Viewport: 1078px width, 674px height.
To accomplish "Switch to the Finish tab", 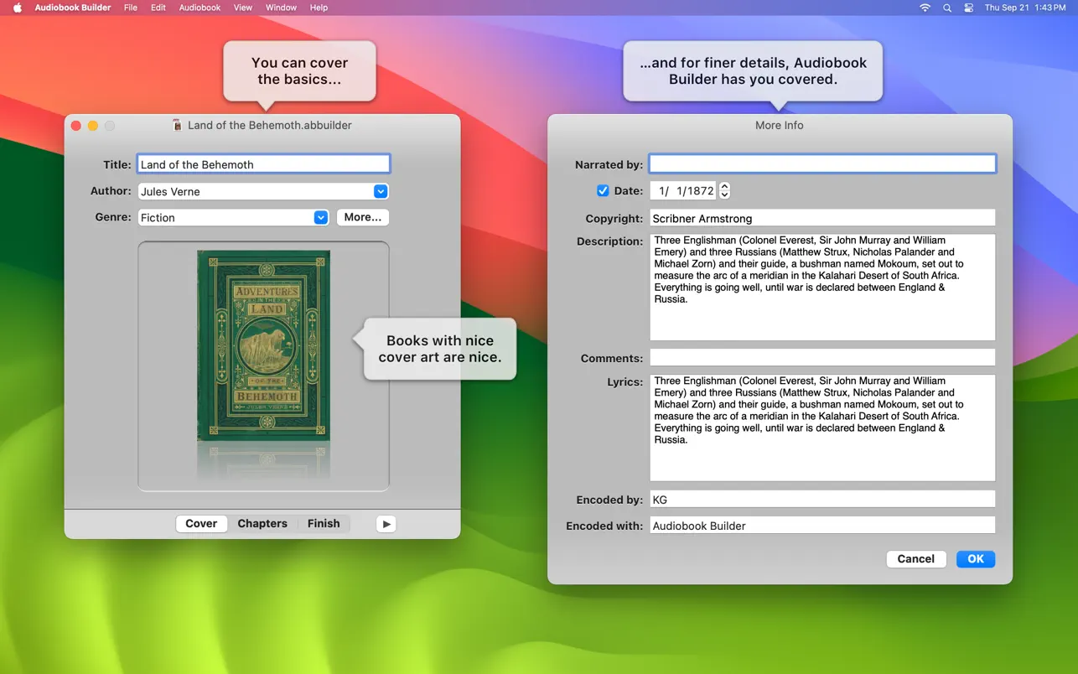I will coord(324,523).
